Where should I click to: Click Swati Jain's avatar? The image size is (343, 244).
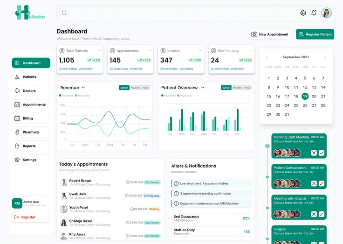click(x=64, y=195)
